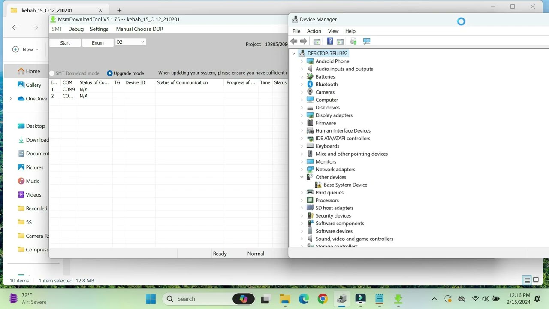Click the New button in File Explorer
Image resolution: width=549 pixels, height=309 pixels.
pos(25,49)
